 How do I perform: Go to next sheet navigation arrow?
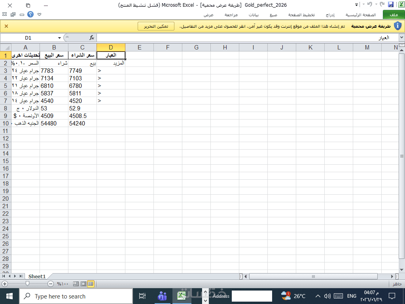click(x=15, y=276)
